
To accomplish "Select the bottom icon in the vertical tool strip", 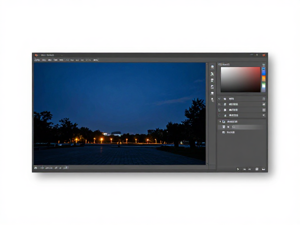I will click(212, 100).
